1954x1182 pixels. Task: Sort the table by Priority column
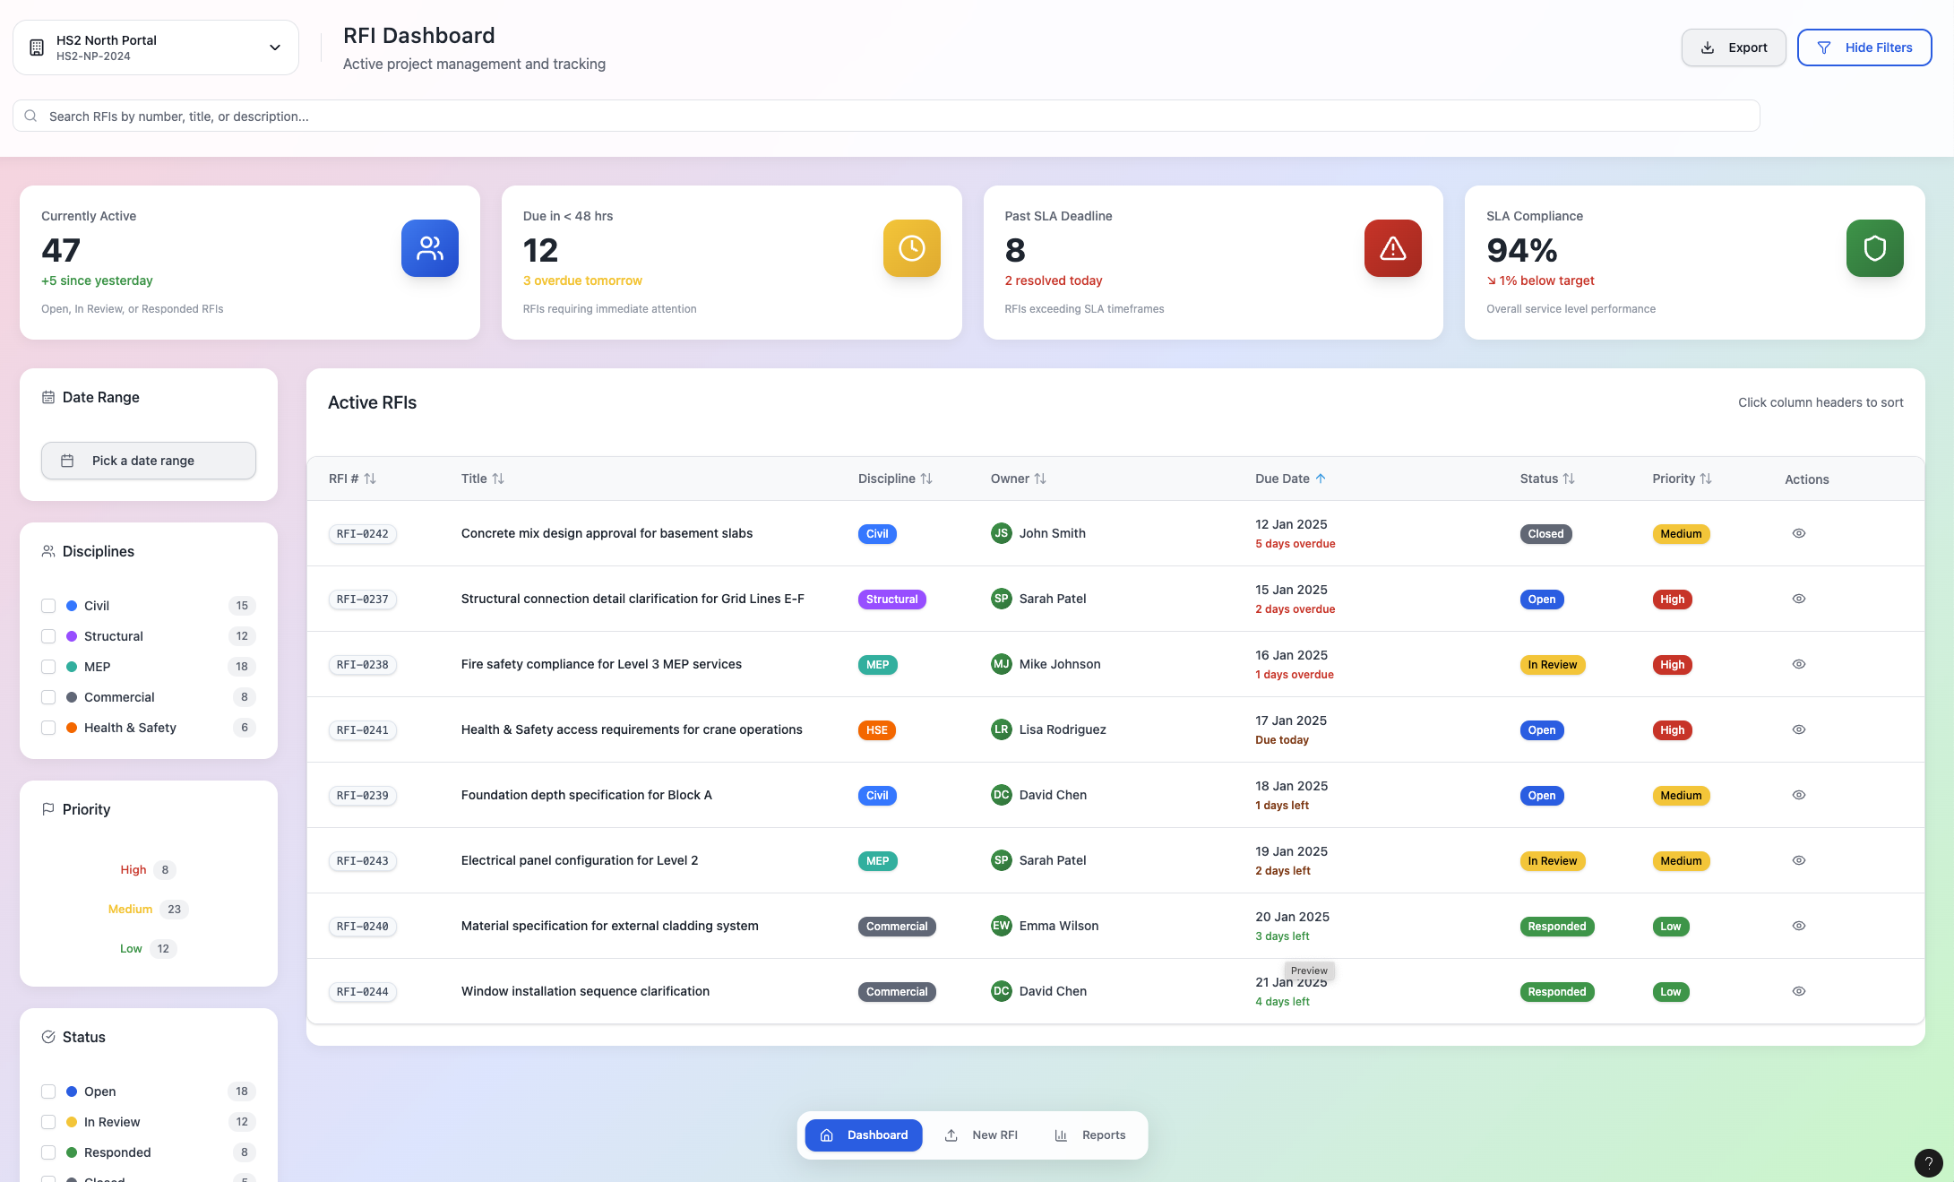(1681, 479)
